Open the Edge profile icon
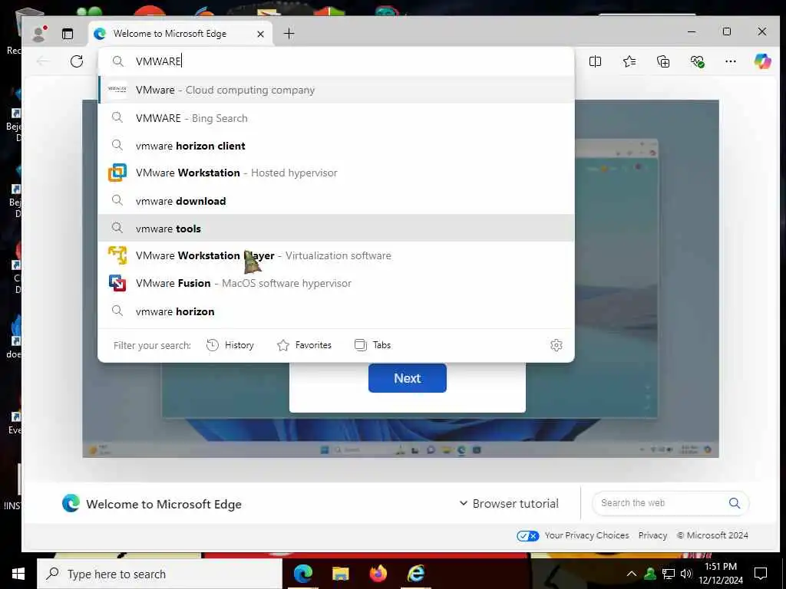The image size is (786, 589). click(38, 34)
